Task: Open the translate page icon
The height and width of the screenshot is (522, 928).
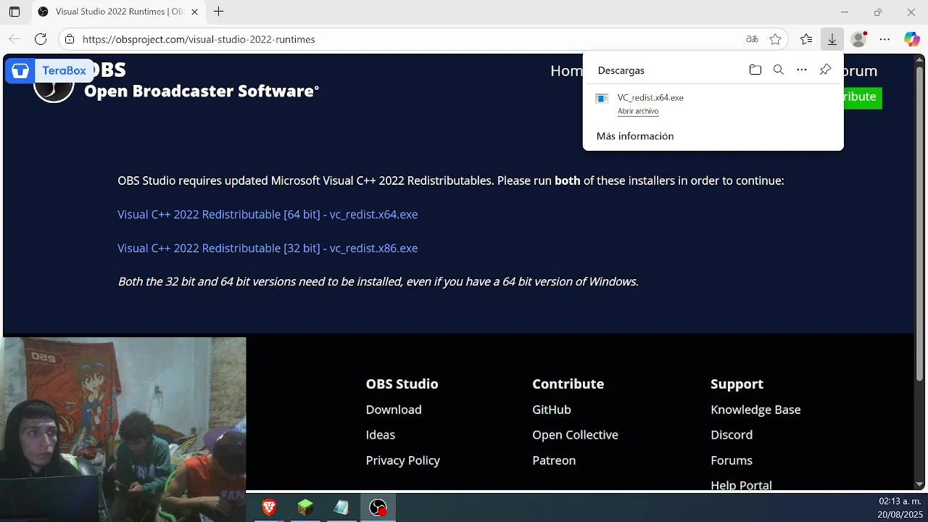Action: coord(752,39)
